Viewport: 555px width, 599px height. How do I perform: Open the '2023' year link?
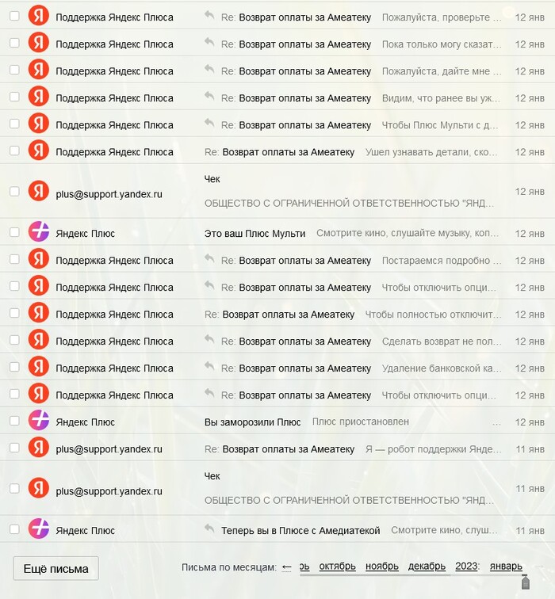(466, 567)
